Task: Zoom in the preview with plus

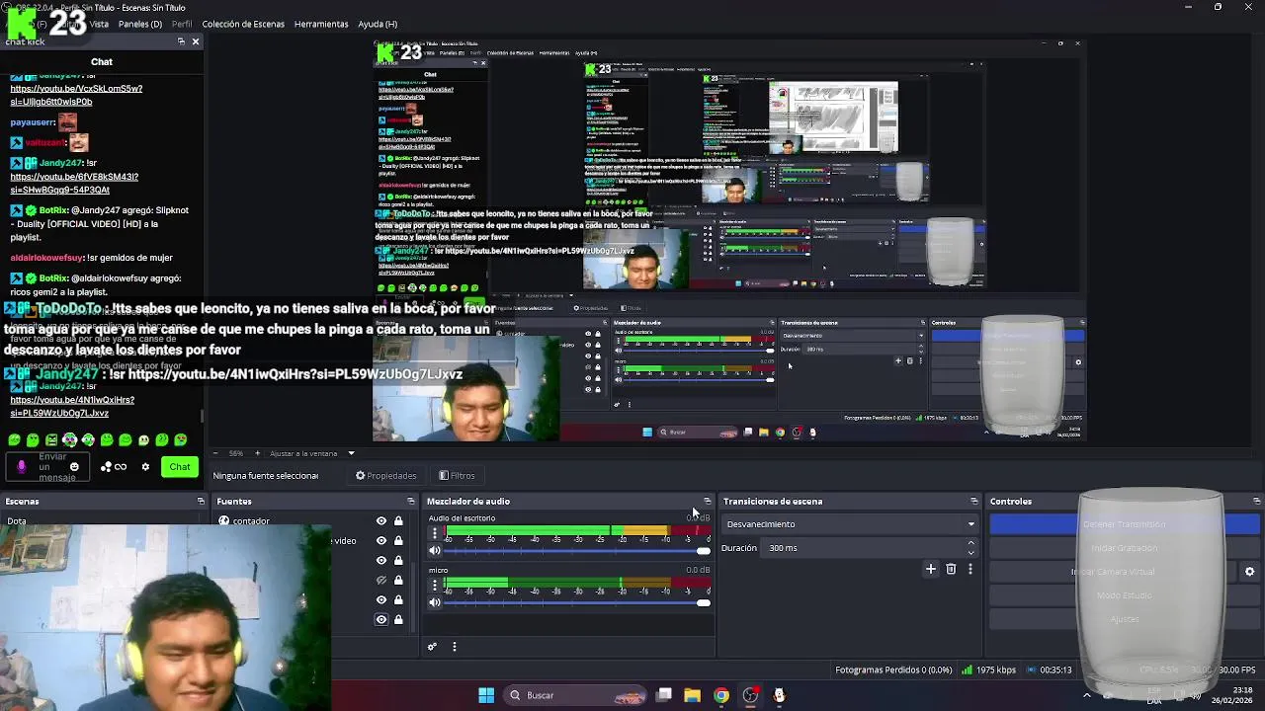Action: (257, 453)
